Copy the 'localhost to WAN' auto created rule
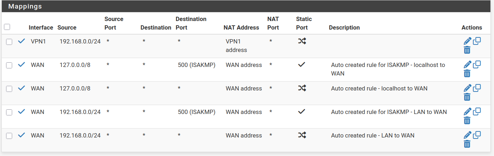The image size is (494, 156). (477, 88)
